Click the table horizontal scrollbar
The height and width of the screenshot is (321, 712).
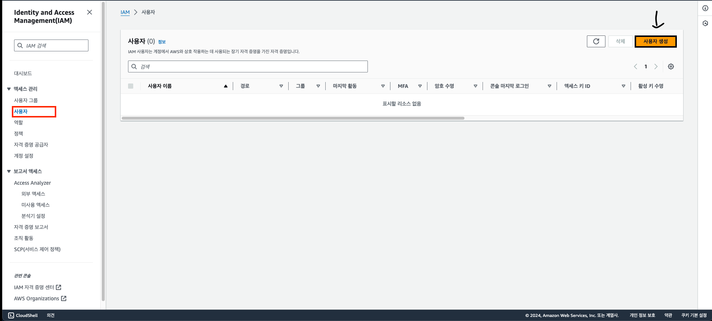293,118
